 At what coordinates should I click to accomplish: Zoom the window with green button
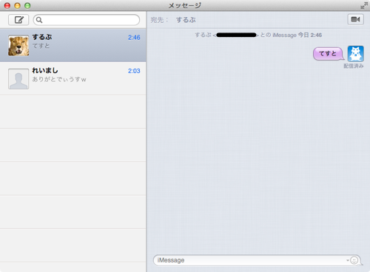point(27,5)
